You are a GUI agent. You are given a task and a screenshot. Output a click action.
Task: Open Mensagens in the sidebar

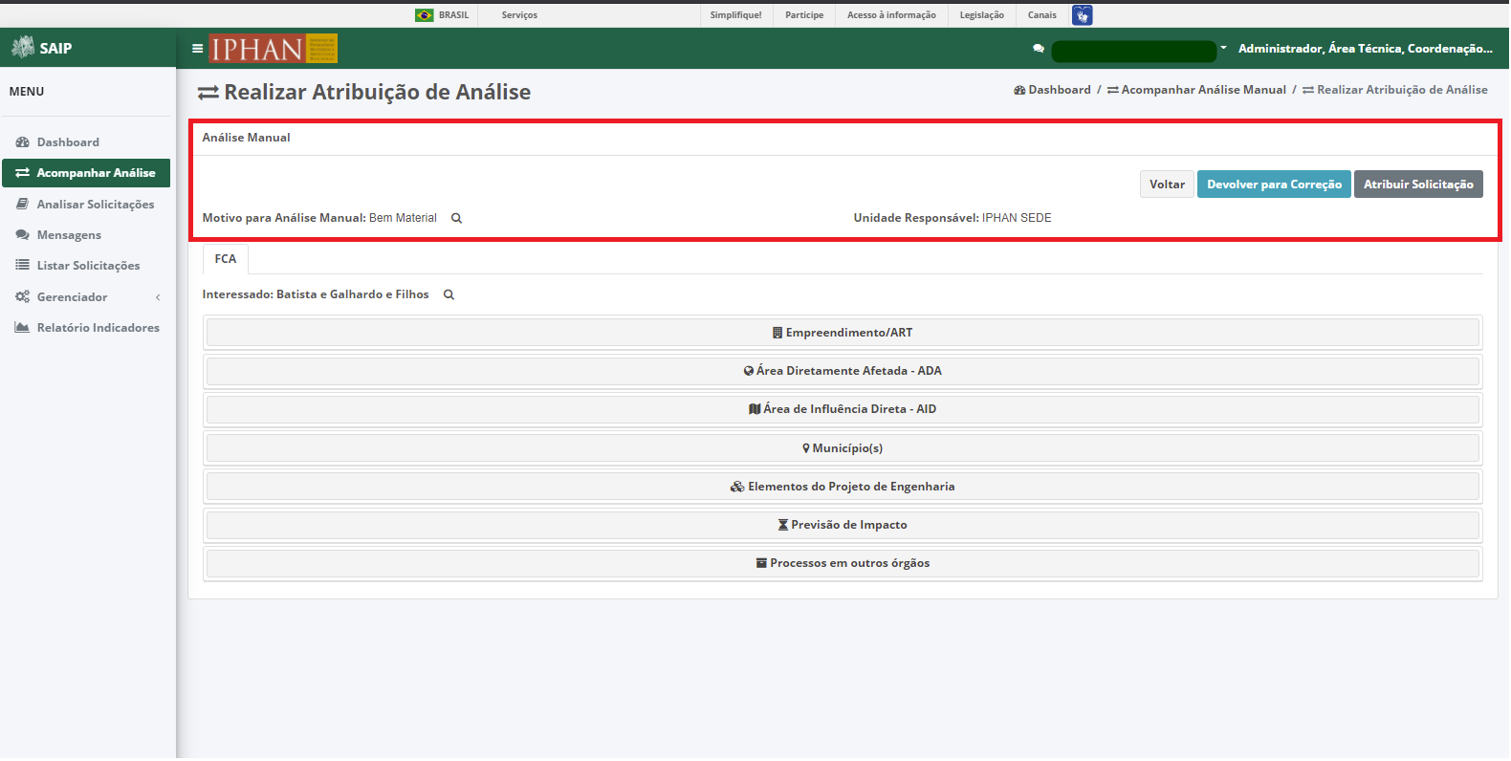(86, 235)
